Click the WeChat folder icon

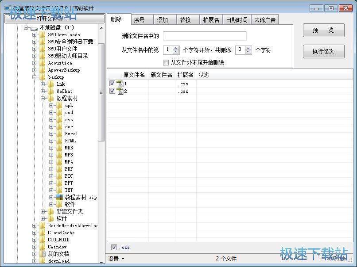(x=51, y=91)
